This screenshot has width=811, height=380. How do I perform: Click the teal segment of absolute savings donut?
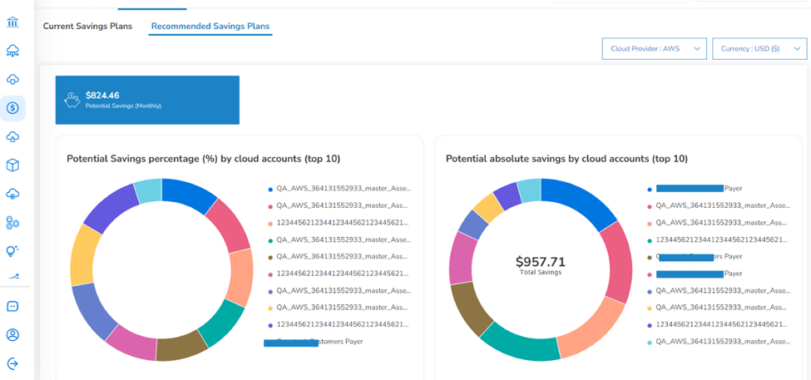517,341
